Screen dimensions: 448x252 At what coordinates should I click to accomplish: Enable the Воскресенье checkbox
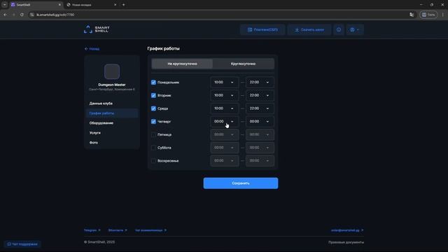pyautogui.click(x=153, y=161)
